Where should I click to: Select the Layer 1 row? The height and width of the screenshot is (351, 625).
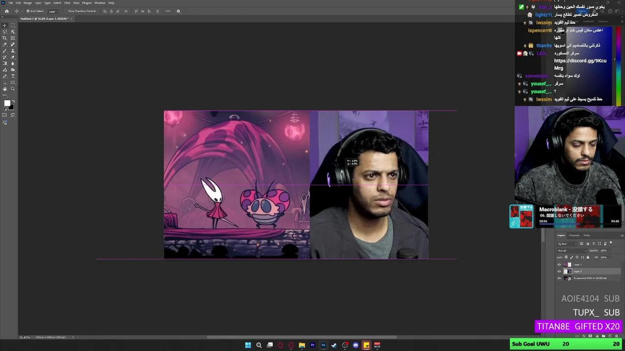588,265
